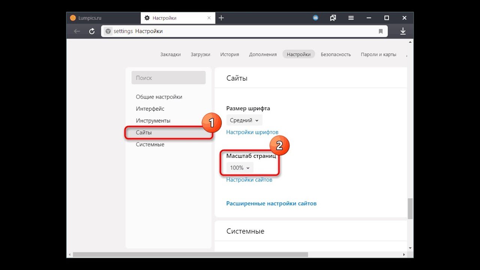Select the Настройки browser tab

coord(178,18)
